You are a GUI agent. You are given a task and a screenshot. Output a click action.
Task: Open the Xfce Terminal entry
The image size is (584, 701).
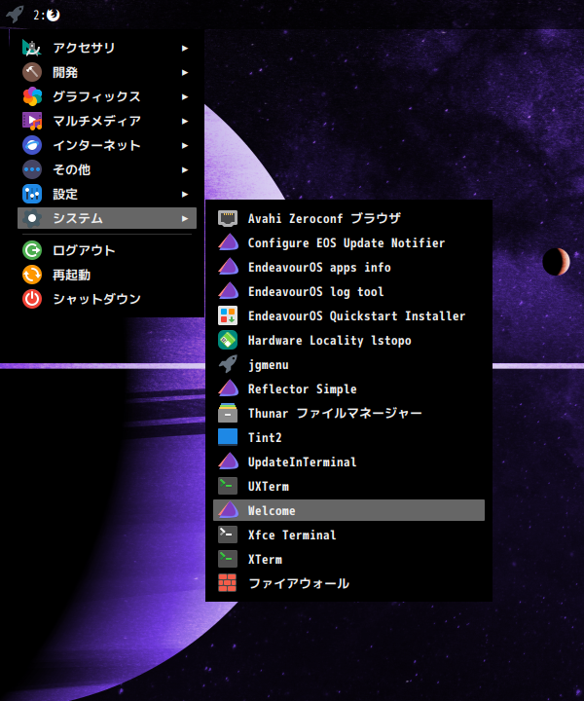(x=348, y=535)
